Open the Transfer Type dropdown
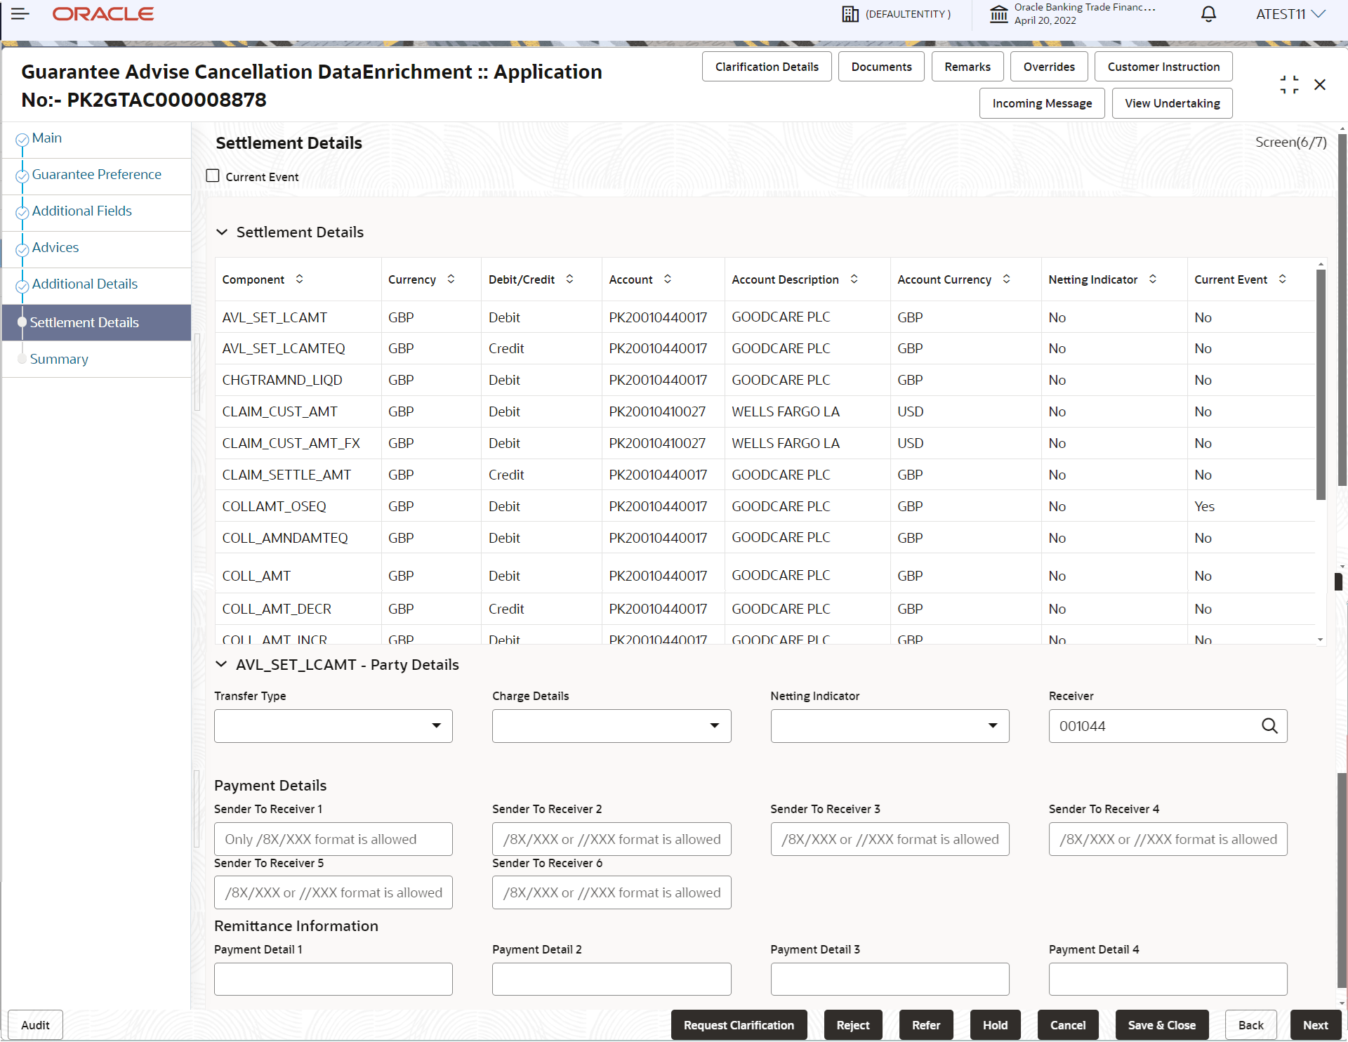The width and height of the screenshot is (1348, 1042). pyautogui.click(x=437, y=726)
